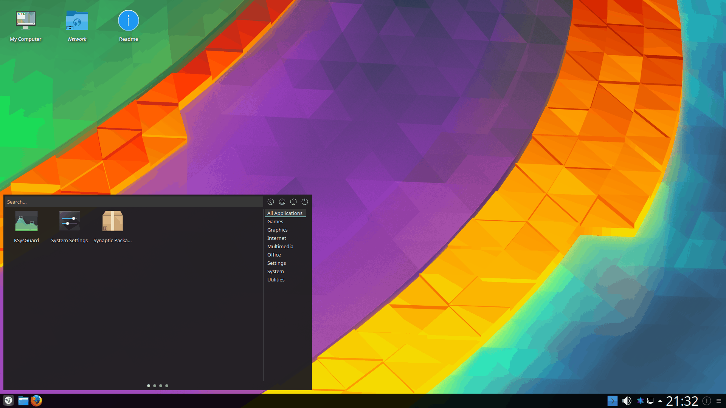Expand hidden system tray icons

[x=660, y=401]
